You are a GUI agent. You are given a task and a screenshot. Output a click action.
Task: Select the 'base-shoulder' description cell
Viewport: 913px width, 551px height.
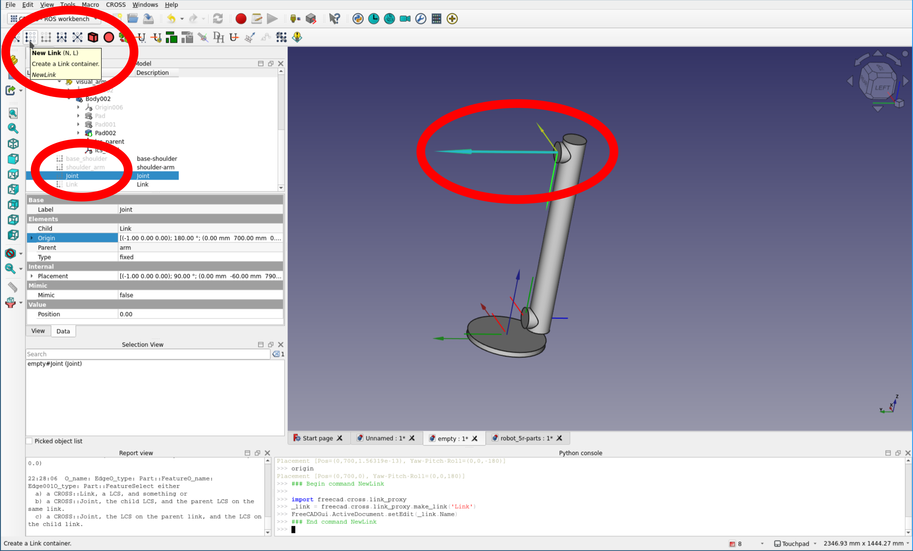point(157,159)
